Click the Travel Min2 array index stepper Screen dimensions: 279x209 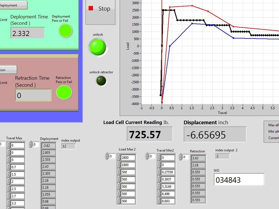147,156
